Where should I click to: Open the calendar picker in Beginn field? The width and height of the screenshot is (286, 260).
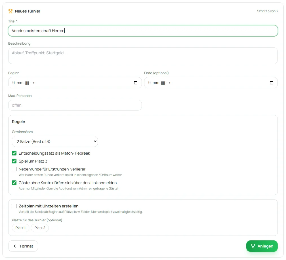point(136,83)
